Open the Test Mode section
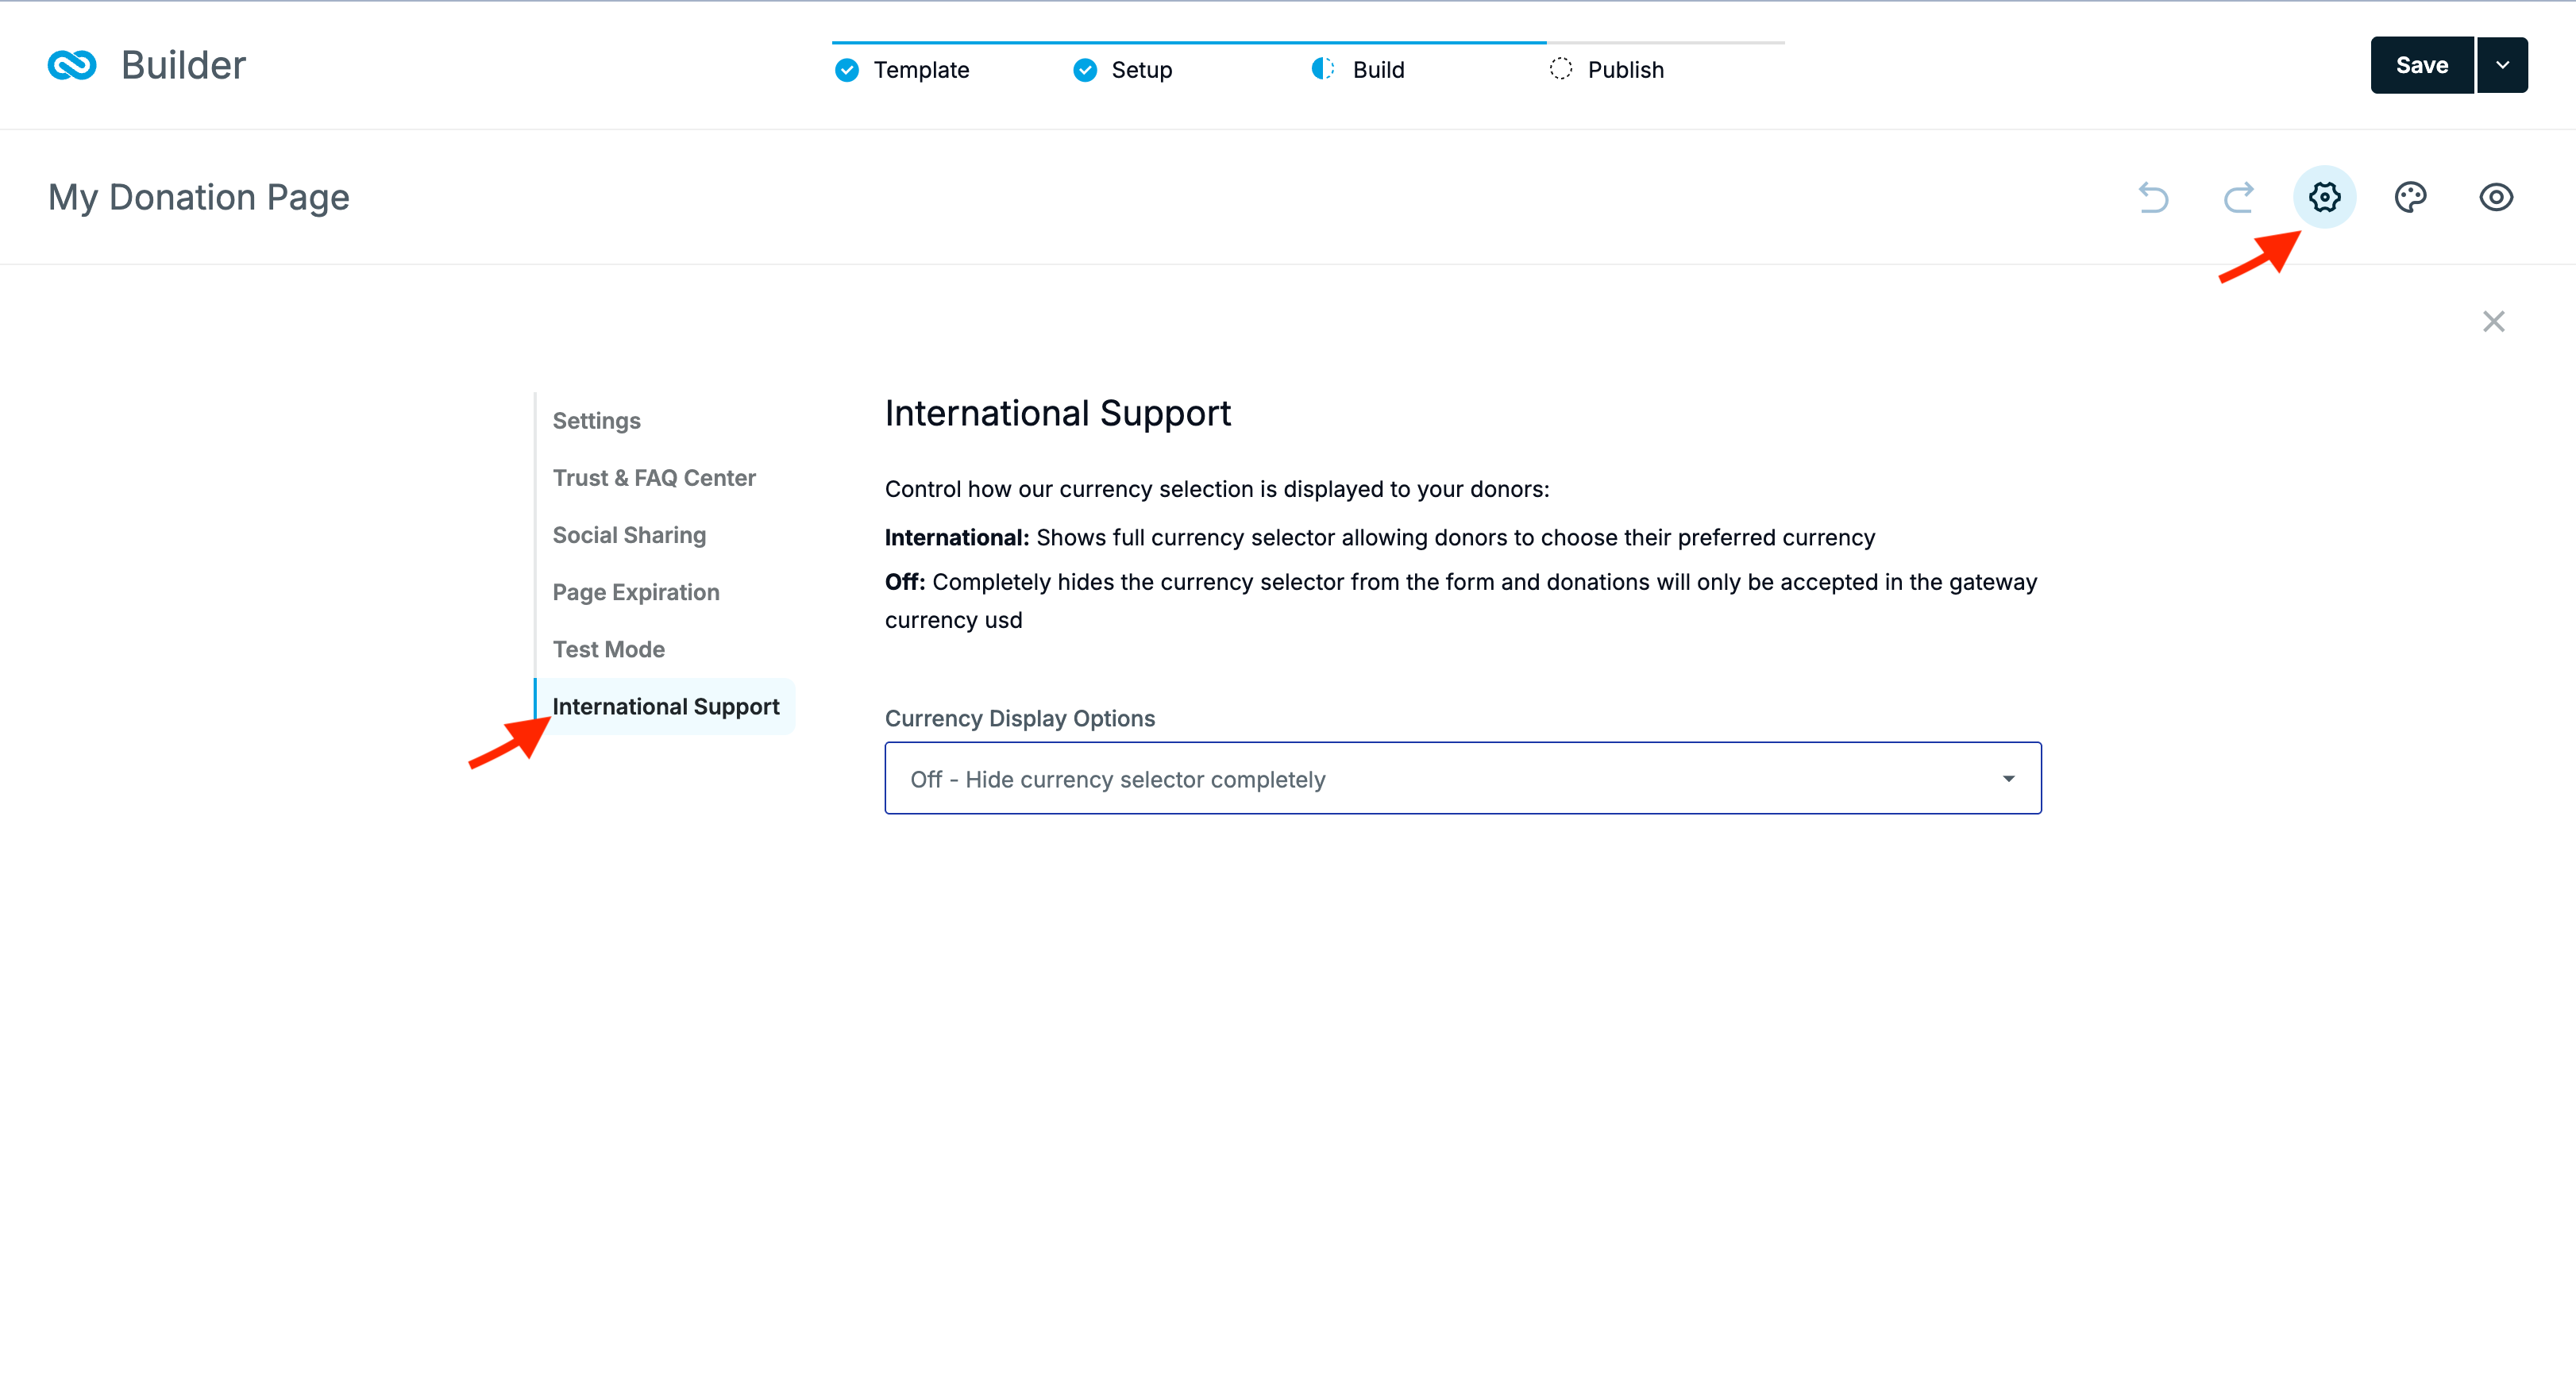The image size is (2576, 1375). pos(609,649)
